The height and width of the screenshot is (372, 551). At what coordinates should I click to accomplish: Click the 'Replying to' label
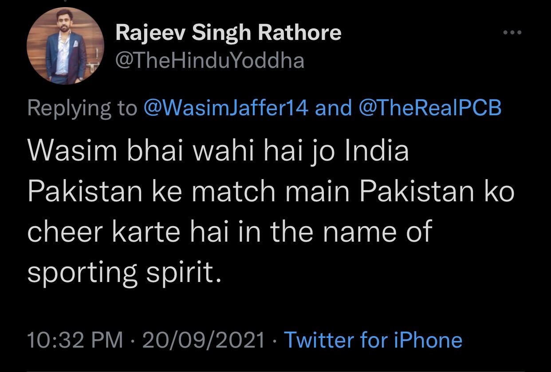(x=83, y=108)
